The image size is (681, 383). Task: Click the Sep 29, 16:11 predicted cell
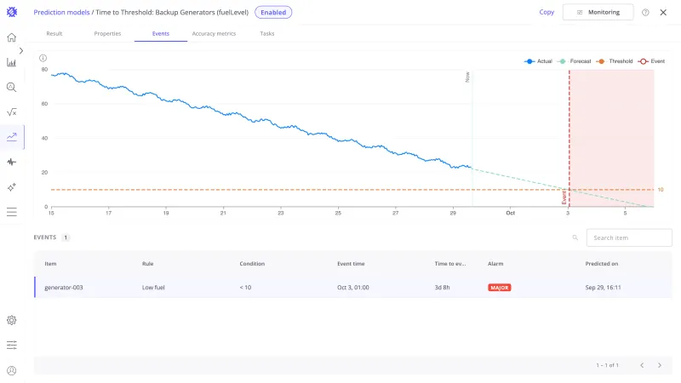pyautogui.click(x=603, y=288)
